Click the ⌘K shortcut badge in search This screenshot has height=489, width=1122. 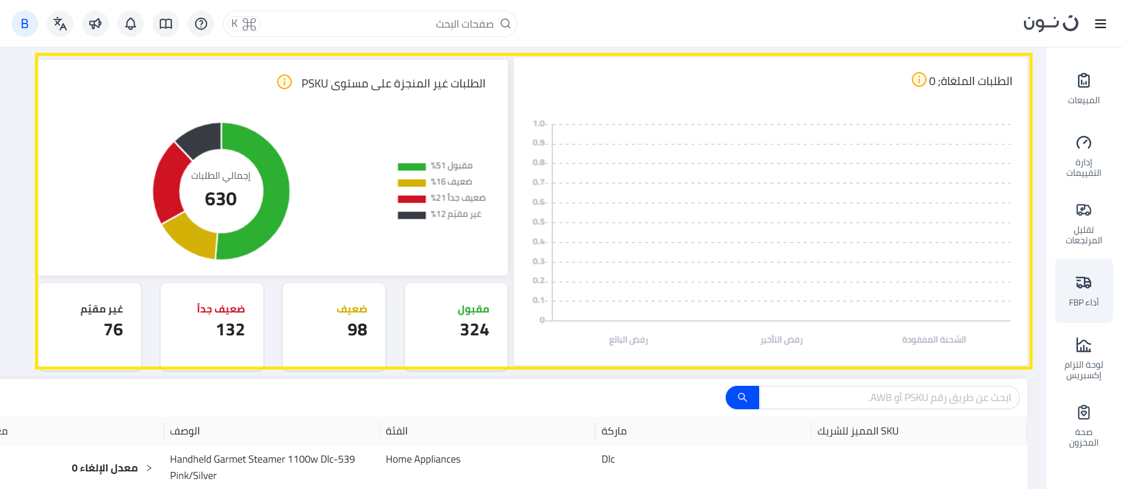point(244,24)
